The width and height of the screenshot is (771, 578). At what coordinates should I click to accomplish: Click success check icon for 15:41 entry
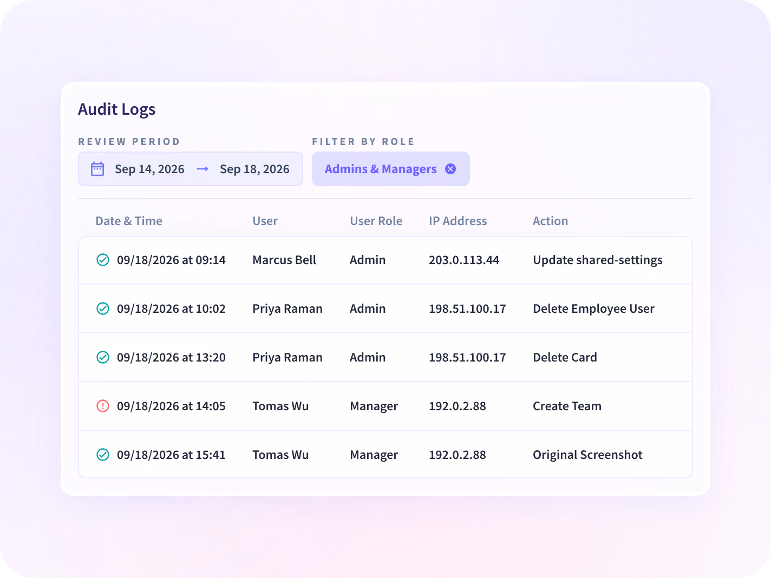[103, 455]
